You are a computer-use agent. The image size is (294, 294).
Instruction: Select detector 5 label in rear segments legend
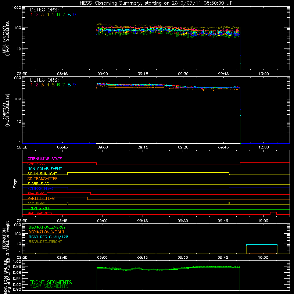click(x=53, y=85)
